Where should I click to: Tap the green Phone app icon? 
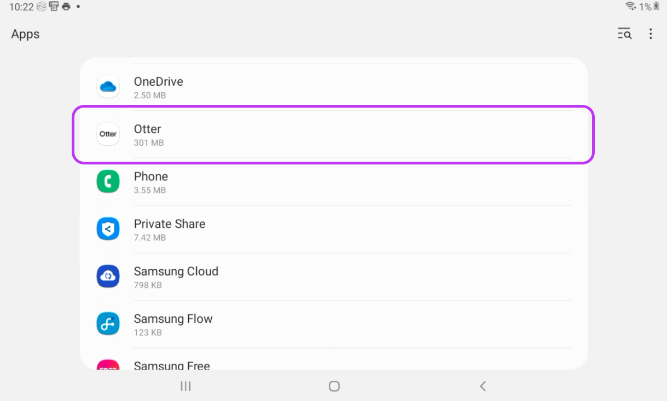tap(108, 182)
